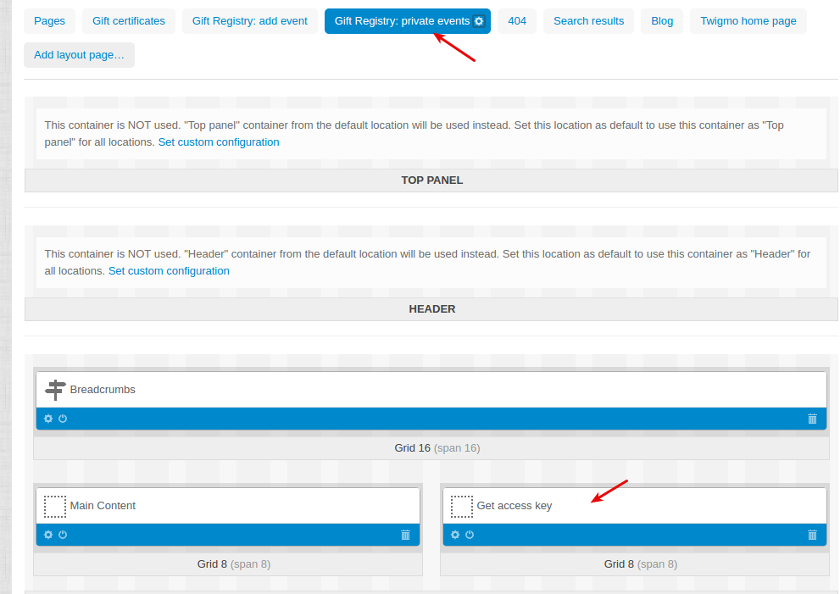Toggle Breadcrumbs block power switch
Viewport: 840px width, 594px height.
pos(63,419)
